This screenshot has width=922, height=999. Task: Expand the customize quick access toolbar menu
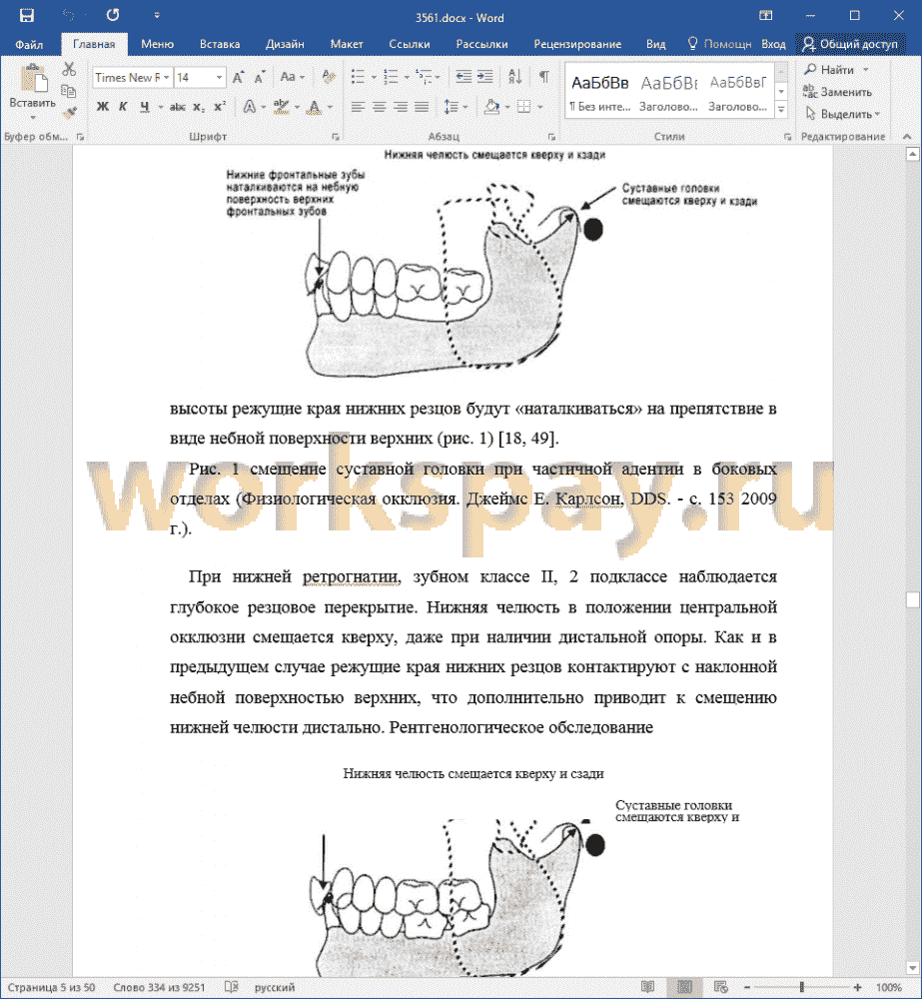pos(157,15)
